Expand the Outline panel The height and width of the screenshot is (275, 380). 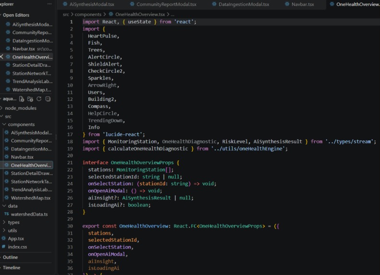click(10, 257)
